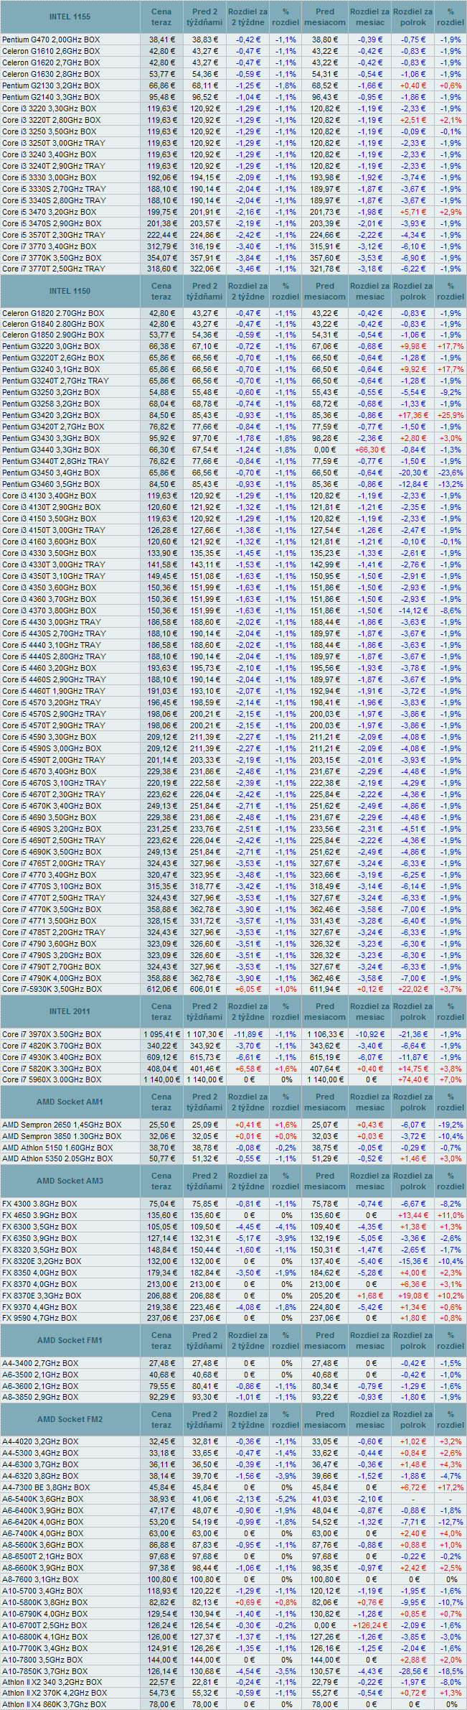Select the A4-7300 BE 3,8GHz BOX row name
This screenshot has height=1710, width=467.
pyautogui.click(x=45, y=1487)
